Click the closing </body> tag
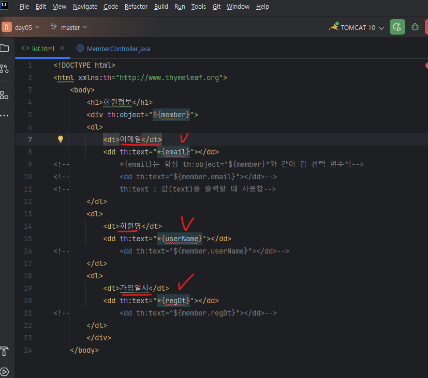 click(x=84, y=350)
